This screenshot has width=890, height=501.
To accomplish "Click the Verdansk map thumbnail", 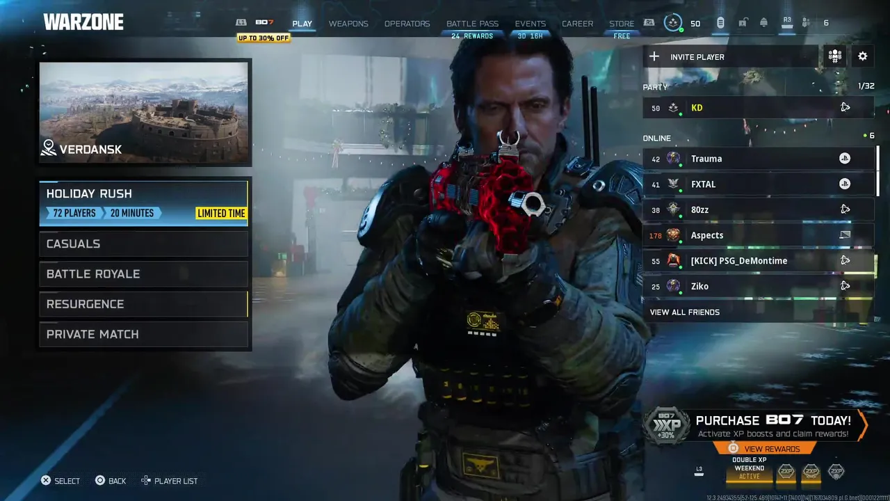I will pos(144,113).
